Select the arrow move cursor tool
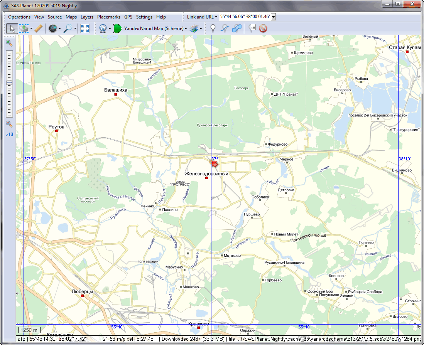 click(x=12, y=29)
